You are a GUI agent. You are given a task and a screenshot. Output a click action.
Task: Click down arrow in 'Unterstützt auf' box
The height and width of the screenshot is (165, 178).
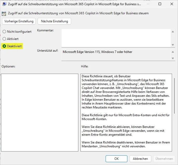point(173,58)
